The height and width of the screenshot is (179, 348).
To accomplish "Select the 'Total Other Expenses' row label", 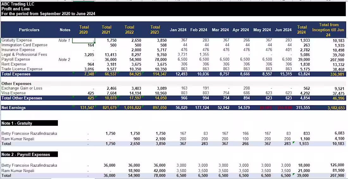I will [x=22, y=98].
